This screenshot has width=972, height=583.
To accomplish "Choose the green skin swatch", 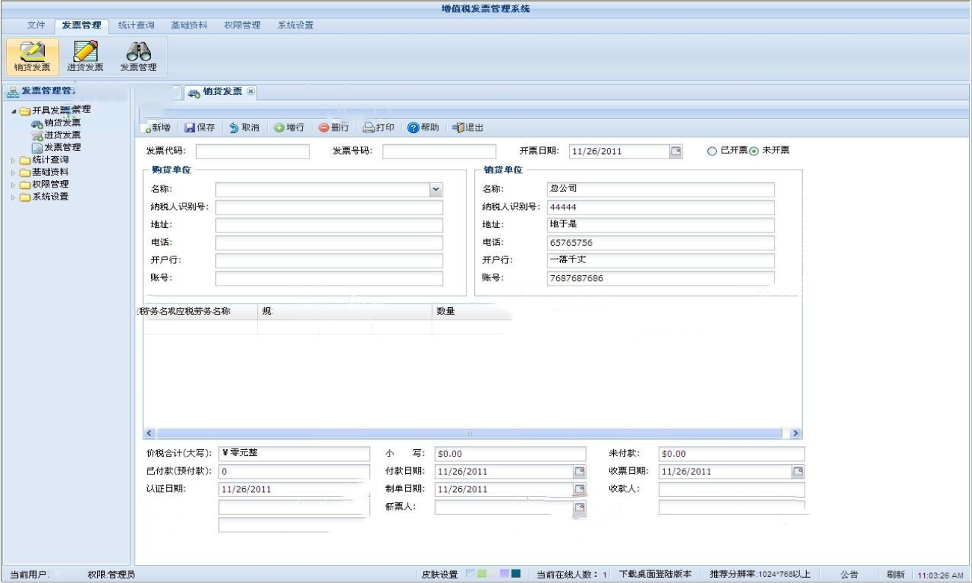I will tap(482, 574).
